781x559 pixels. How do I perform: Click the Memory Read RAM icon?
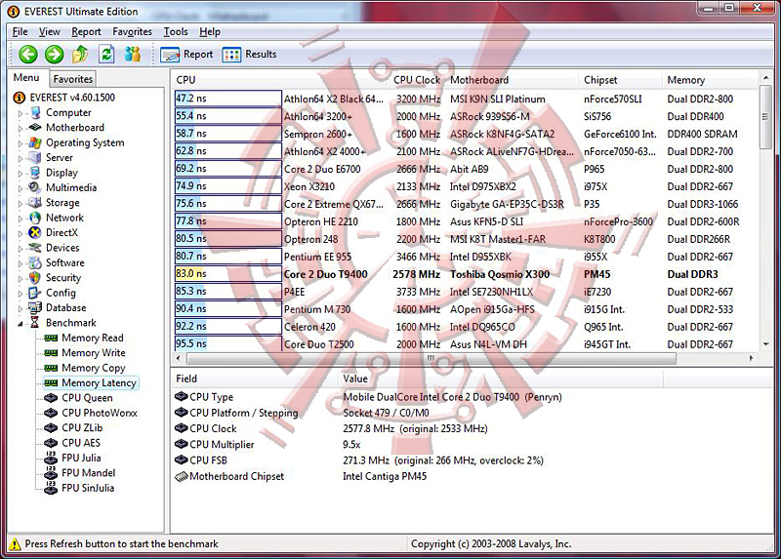[x=51, y=338]
